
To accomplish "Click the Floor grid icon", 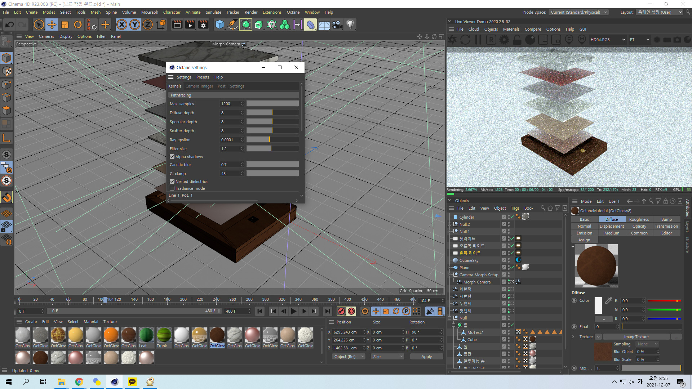I will coord(324,24).
